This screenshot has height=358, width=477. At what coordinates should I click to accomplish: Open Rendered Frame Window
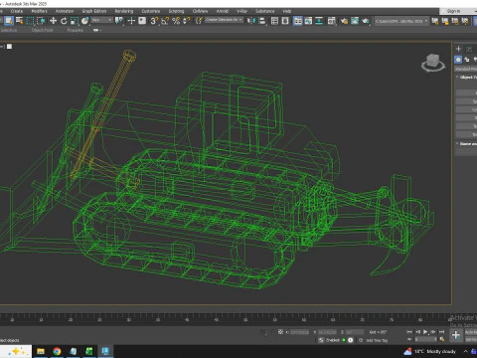(x=355, y=21)
